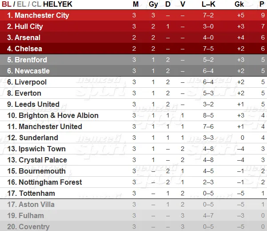Select the Manchester United row
The height and width of the screenshot is (231, 267).
133,126
